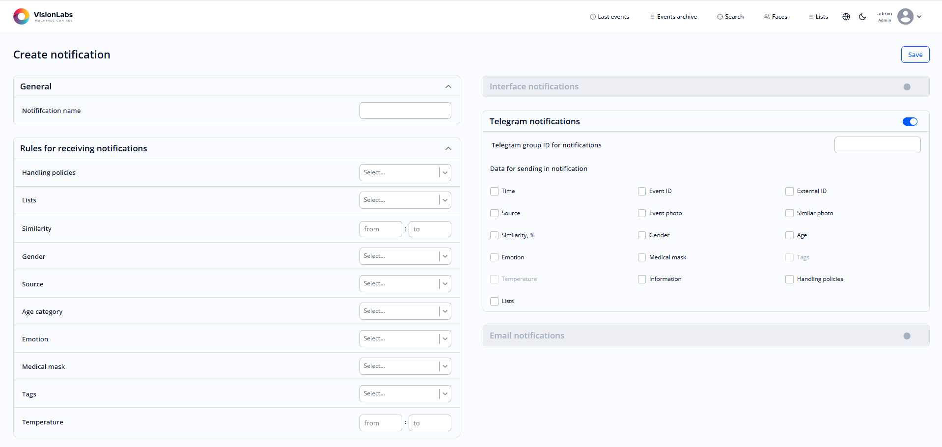942x447 pixels.
Task: Check the Event photo checkbox
Action: point(641,213)
